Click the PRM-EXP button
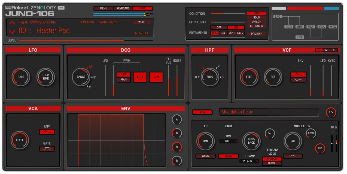The image size is (347, 174). click(257, 34)
